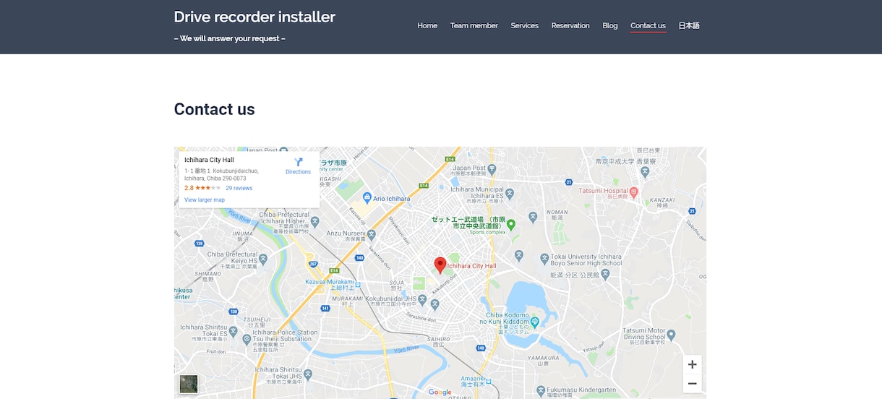Image resolution: width=882 pixels, height=399 pixels.
Task: Select the Tatsumi Hospital marker icon
Action: pos(633,192)
